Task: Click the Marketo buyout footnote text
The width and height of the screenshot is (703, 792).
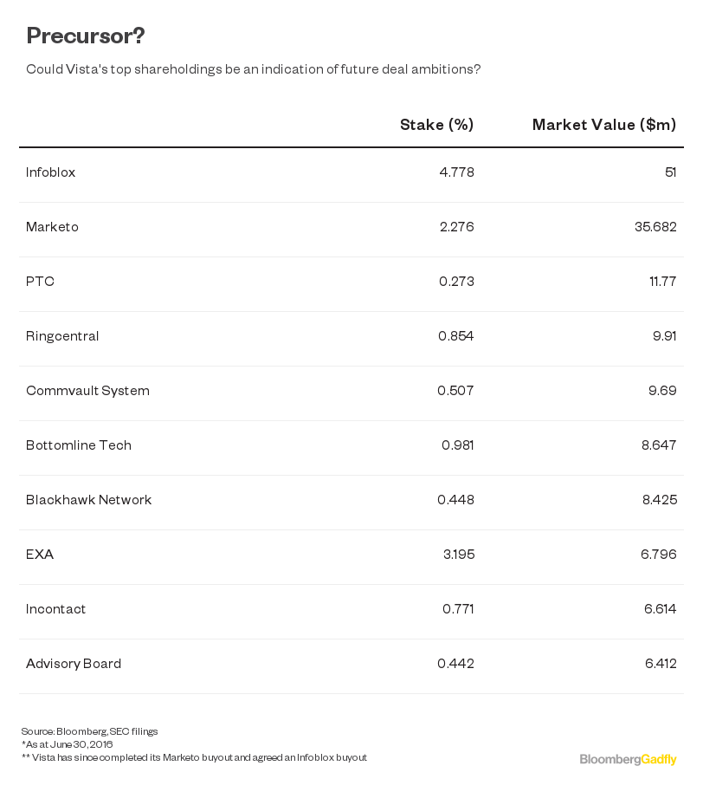Action: point(194,757)
